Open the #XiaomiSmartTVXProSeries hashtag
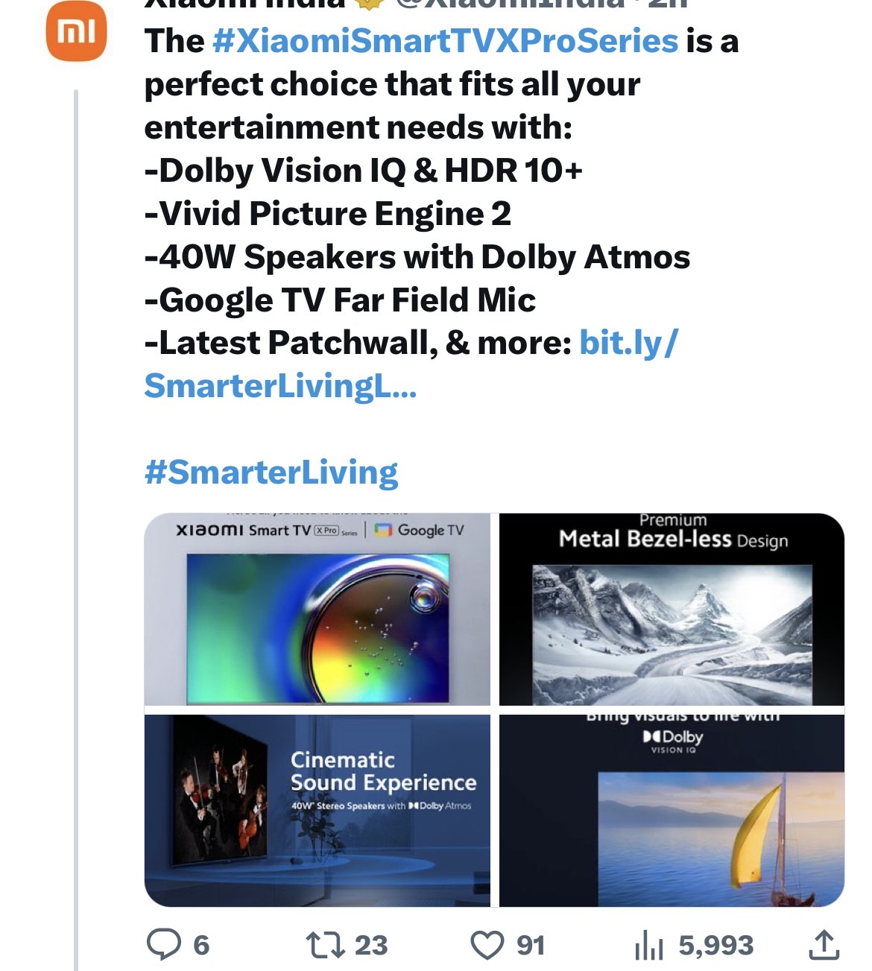This screenshot has height=971, width=872. [x=445, y=41]
